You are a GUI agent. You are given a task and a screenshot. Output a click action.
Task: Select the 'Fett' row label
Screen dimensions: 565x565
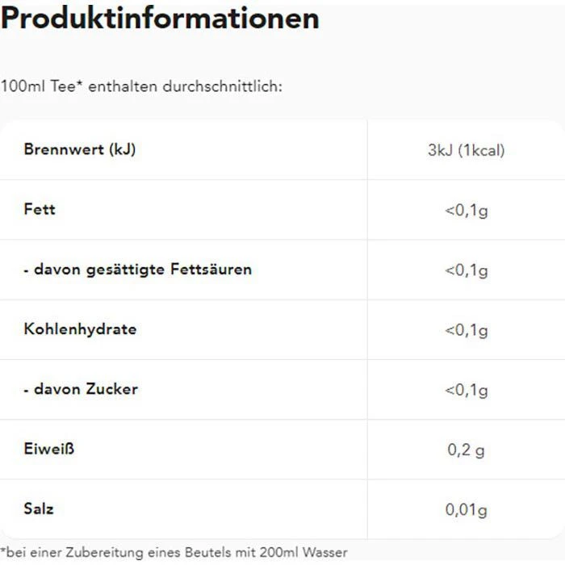point(40,209)
